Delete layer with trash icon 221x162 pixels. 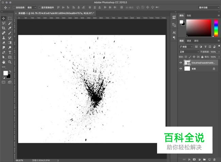pos(215,160)
